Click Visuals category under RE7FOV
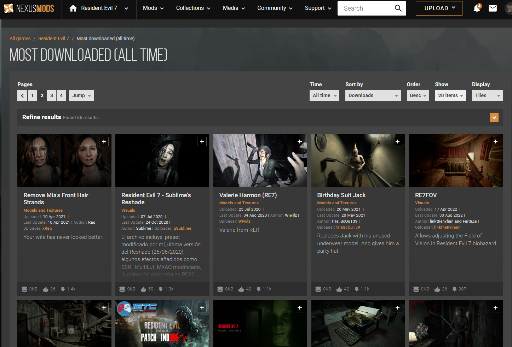The width and height of the screenshot is (512, 347). coord(422,203)
